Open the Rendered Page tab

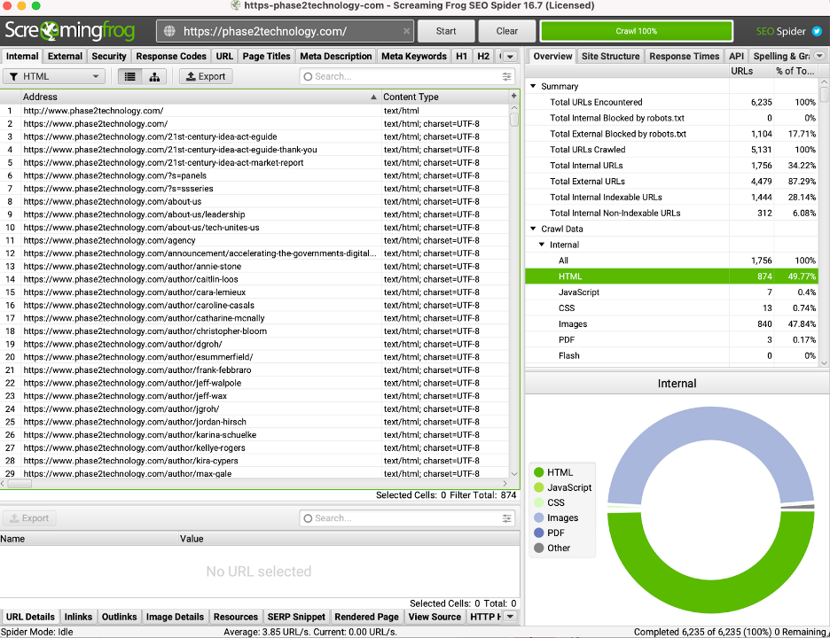coord(366,617)
